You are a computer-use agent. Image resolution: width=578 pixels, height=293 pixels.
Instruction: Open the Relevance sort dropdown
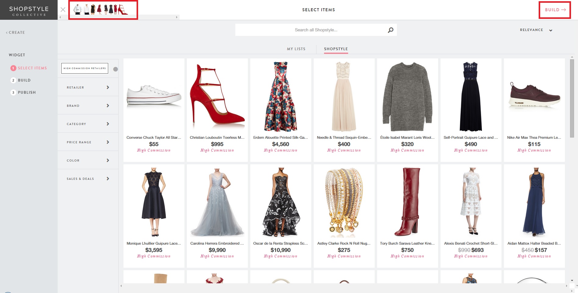tap(536, 30)
